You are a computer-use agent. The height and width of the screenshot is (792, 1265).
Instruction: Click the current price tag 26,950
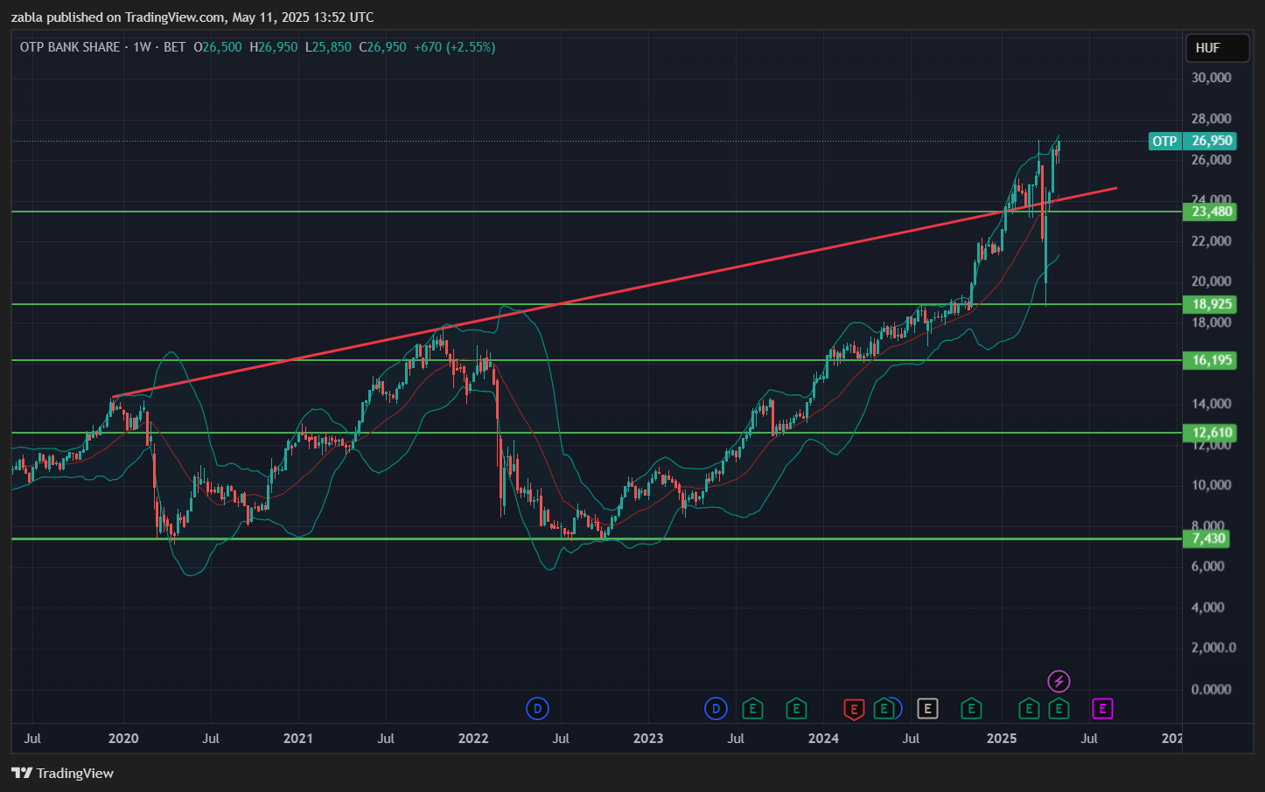1211,141
